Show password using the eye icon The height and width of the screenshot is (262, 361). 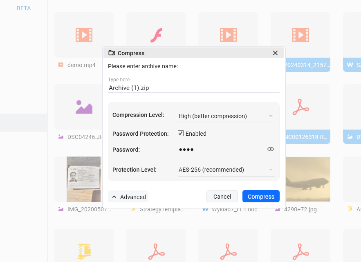[x=270, y=150]
